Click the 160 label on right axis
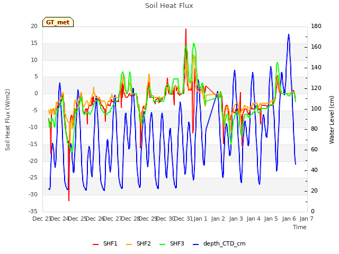 [x=316, y=47]
